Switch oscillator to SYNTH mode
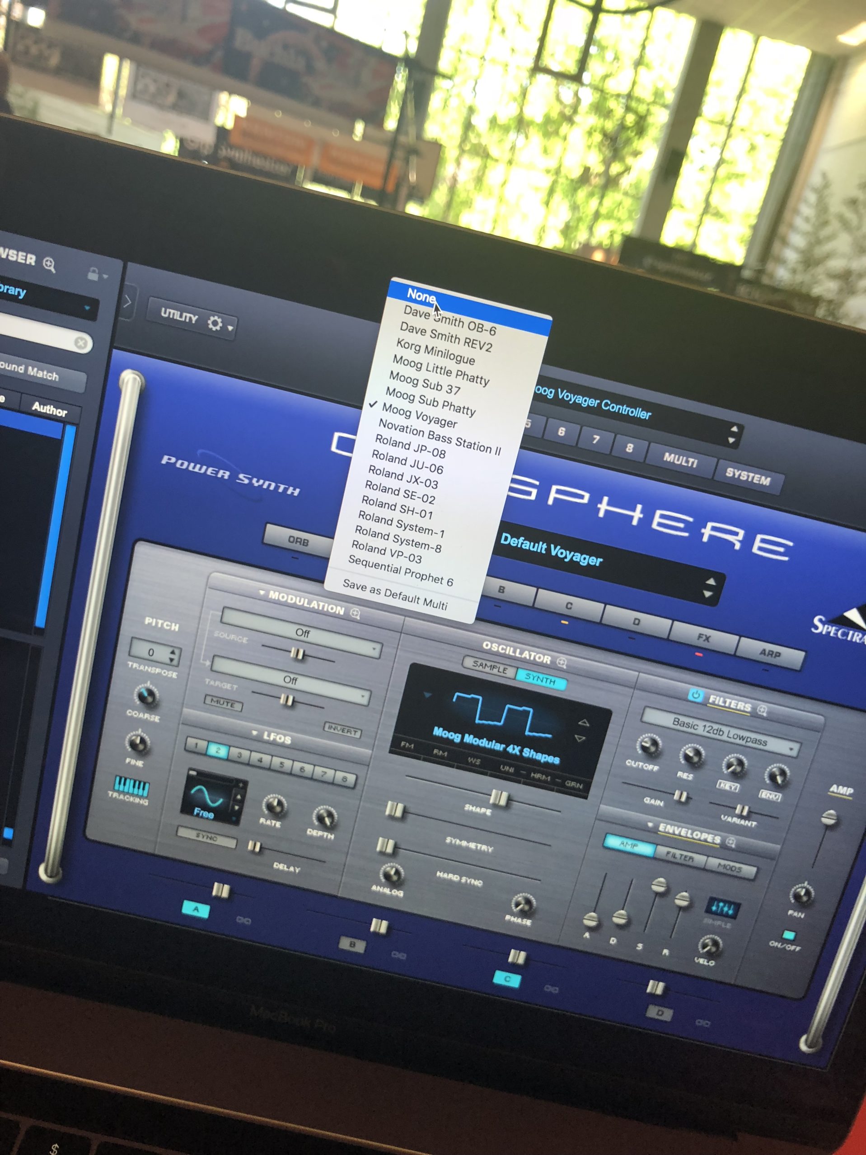 click(540, 679)
